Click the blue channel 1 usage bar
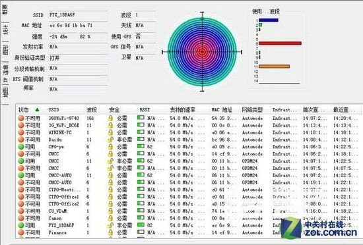 [x=269, y=20]
